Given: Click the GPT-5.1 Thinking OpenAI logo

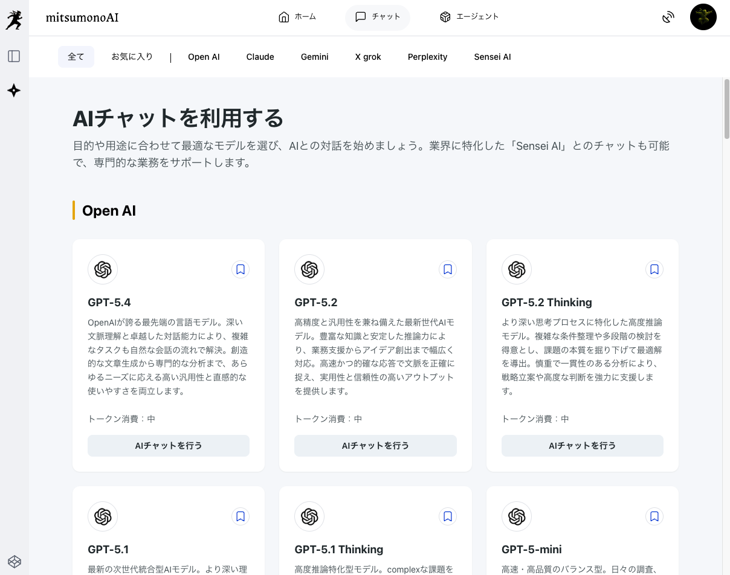Looking at the screenshot, I should [x=309, y=516].
